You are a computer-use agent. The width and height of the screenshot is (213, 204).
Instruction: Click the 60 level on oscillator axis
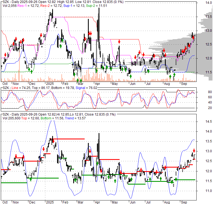click(x=210, y=97)
